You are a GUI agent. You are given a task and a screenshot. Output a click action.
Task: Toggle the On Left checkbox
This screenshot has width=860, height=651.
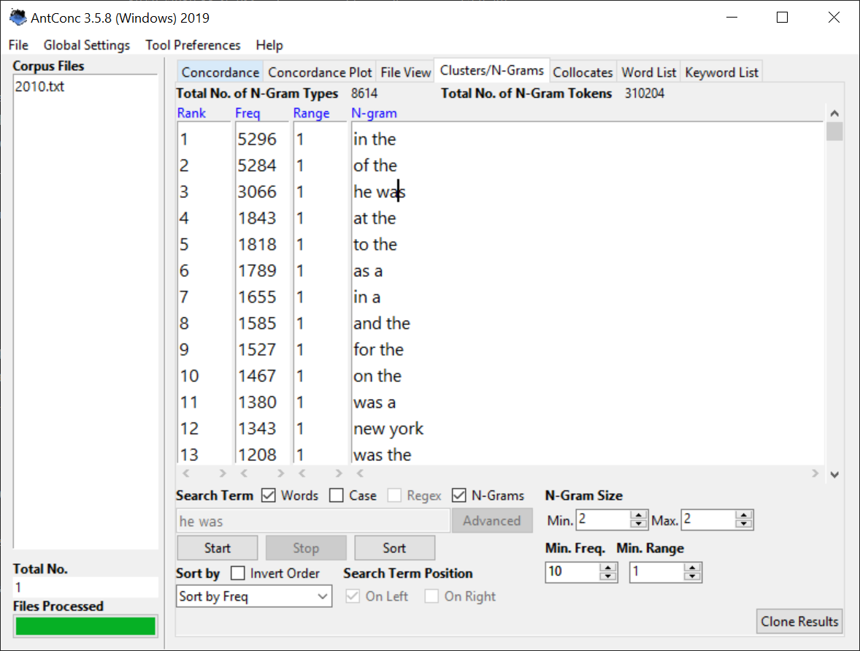(x=353, y=596)
